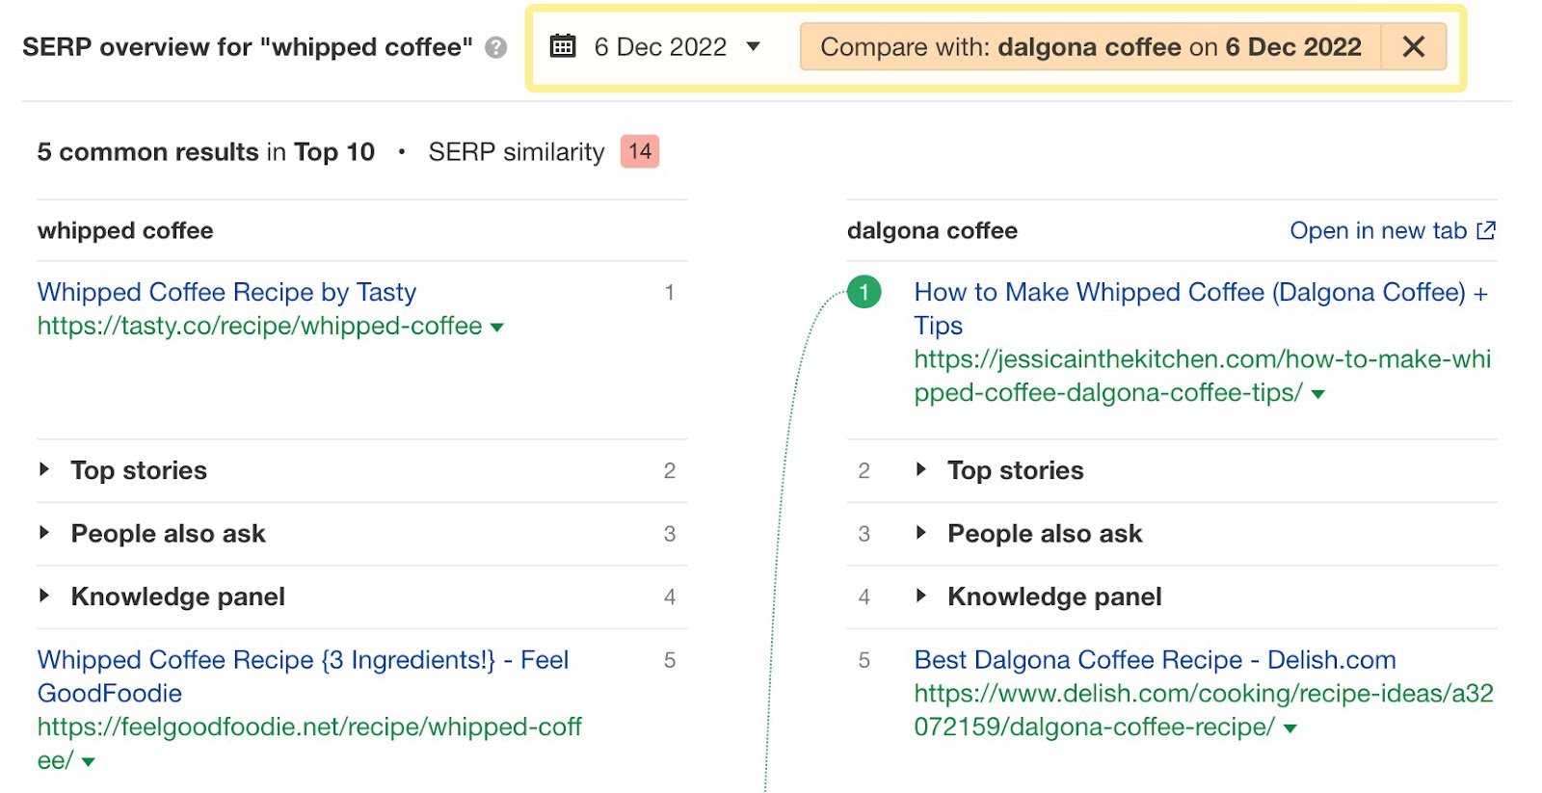Click the 'whipped coffee' column heading

point(125,230)
